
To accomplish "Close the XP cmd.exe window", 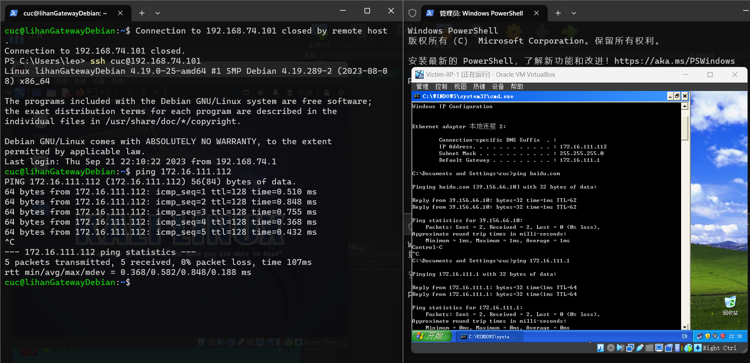I will [684, 96].
